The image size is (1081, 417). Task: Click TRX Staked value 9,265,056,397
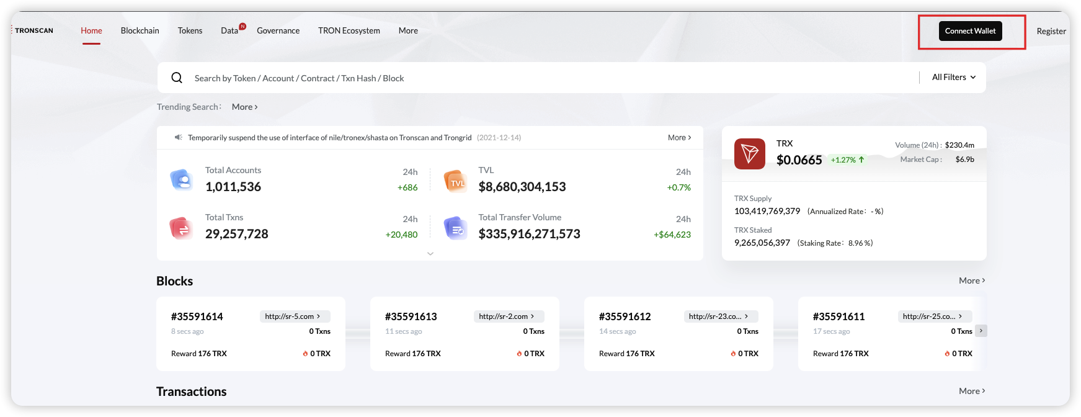762,243
